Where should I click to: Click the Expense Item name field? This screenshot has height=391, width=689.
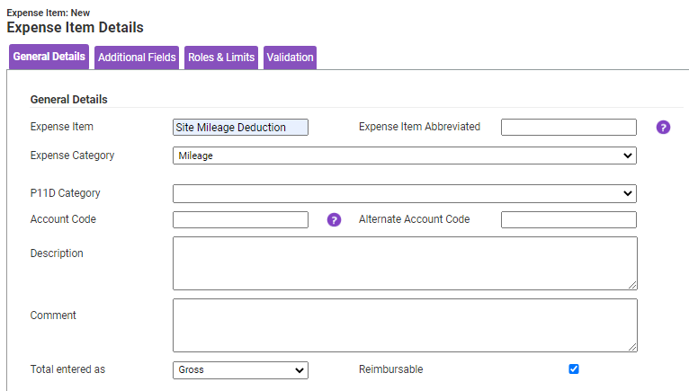pyautogui.click(x=240, y=128)
